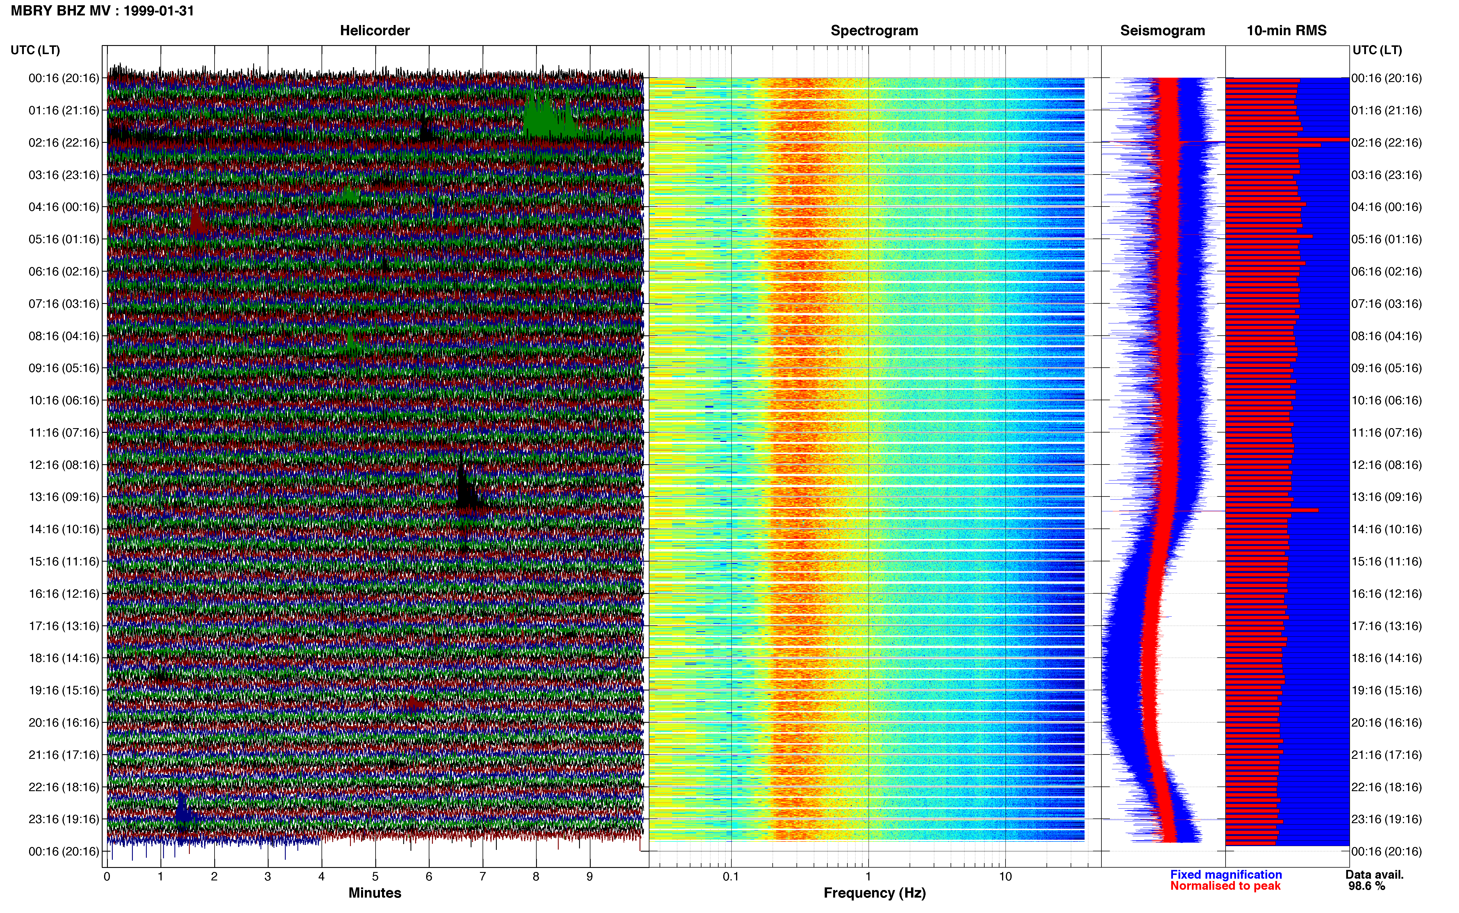Click the title 'MBRY BHZ MV : 1999-01-31'
The height and width of the screenshot is (913, 1459).
coord(103,11)
